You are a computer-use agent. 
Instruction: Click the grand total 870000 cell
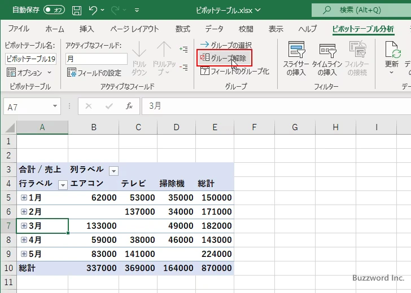click(215, 268)
